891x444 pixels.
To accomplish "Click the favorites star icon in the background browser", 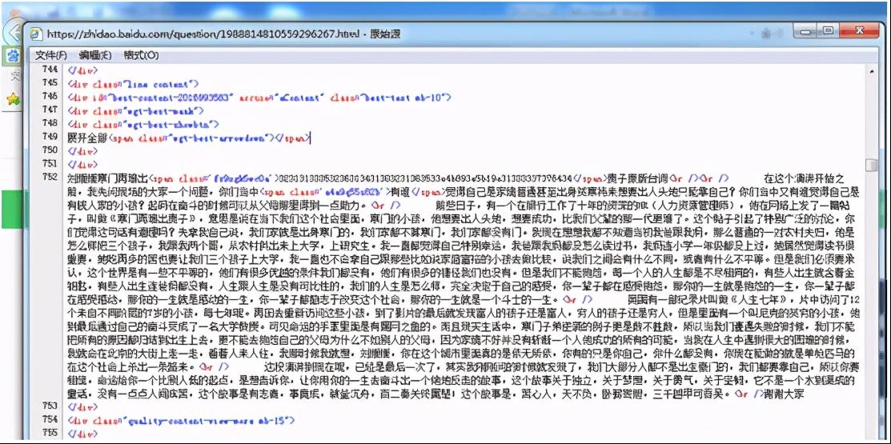I will point(13,99).
